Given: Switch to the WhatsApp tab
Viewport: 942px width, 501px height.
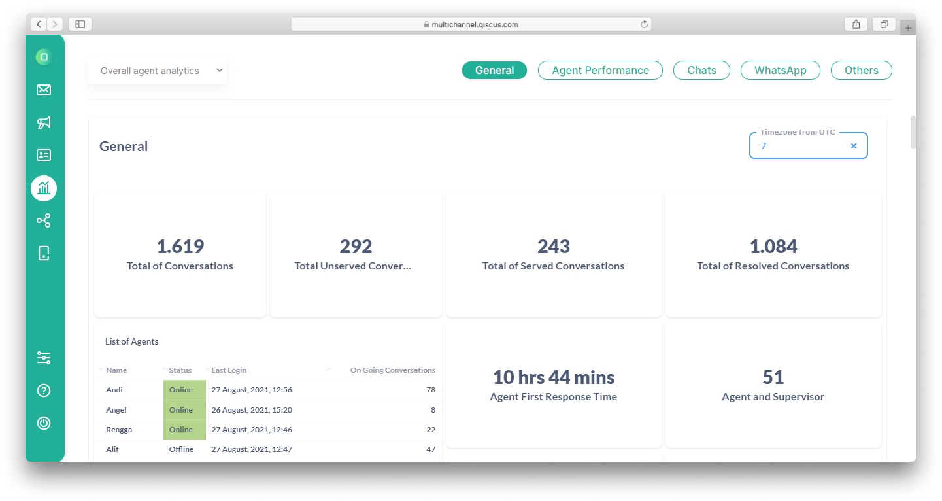Looking at the screenshot, I should tap(780, 71).
